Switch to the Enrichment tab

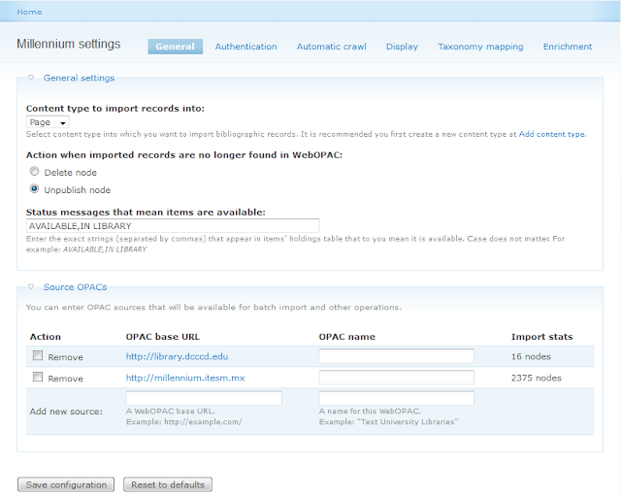click(568, 47)
